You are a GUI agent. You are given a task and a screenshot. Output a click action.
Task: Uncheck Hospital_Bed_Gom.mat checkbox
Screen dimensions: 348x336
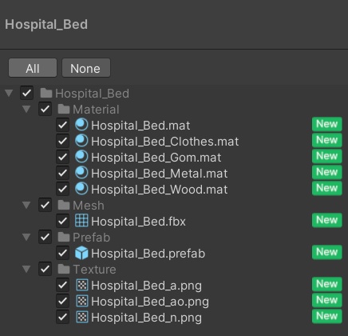[x=62, y=157]
